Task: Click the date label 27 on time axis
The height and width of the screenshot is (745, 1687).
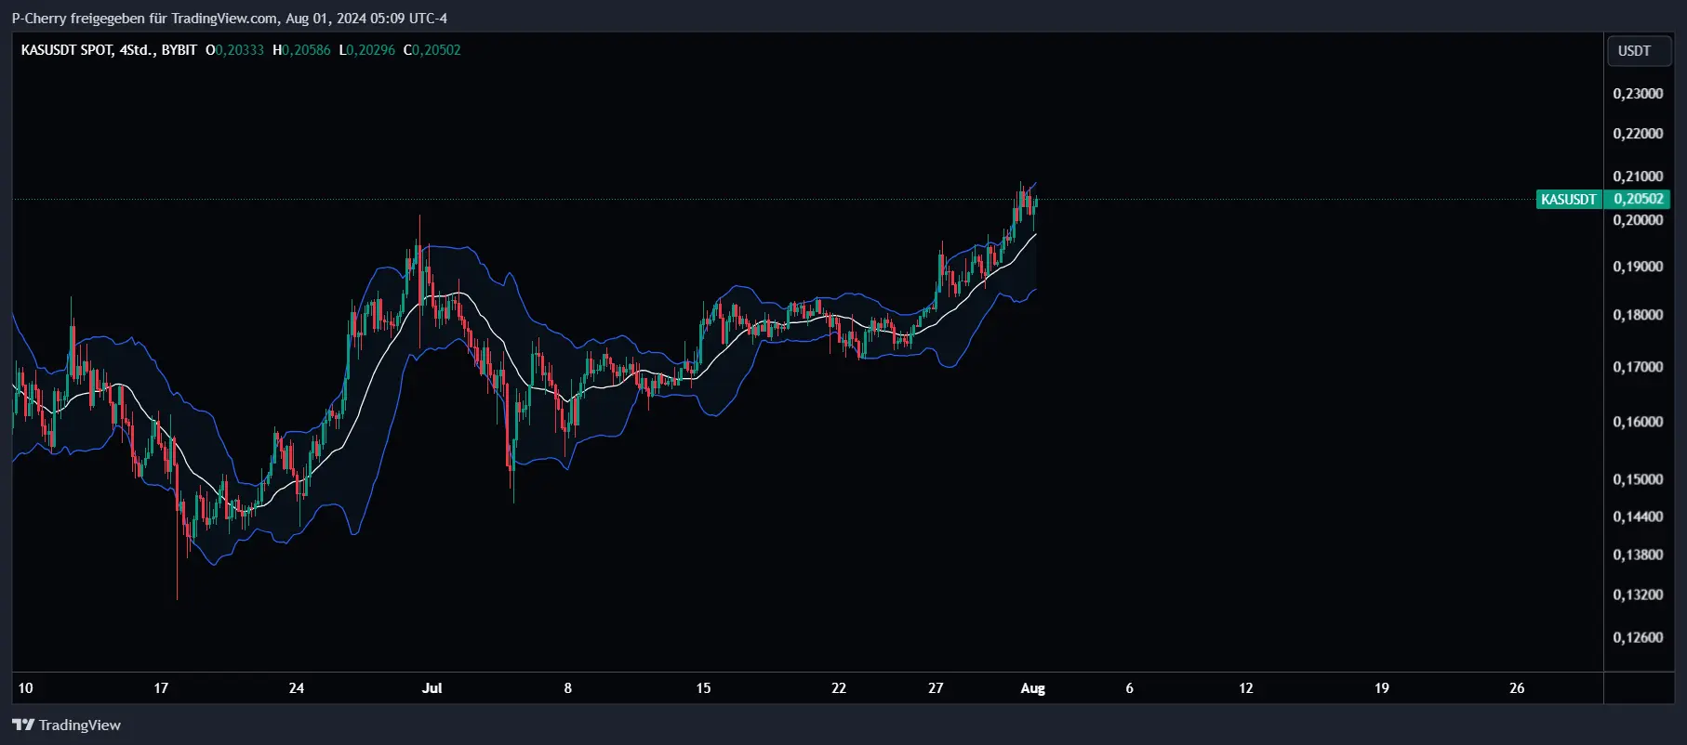Action: point(936,688)
